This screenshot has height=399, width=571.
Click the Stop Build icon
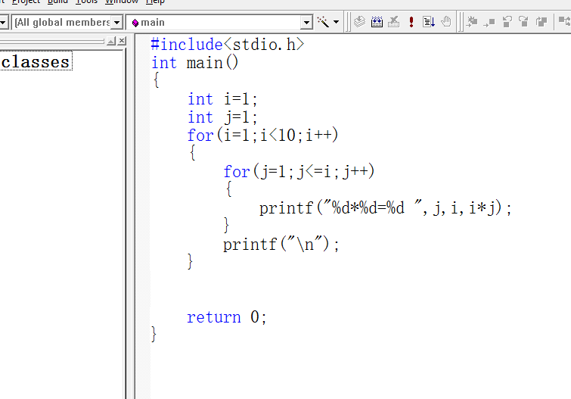click(393, 22)
